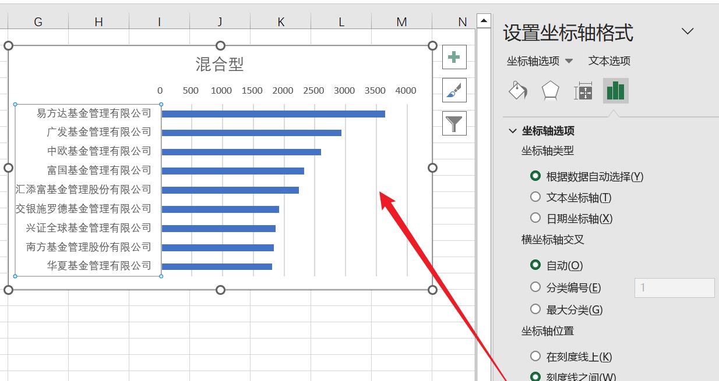The image size is (719, 381).
Task: Click the 坐标轴位置 heading
Action: click(x=548, y=330)
